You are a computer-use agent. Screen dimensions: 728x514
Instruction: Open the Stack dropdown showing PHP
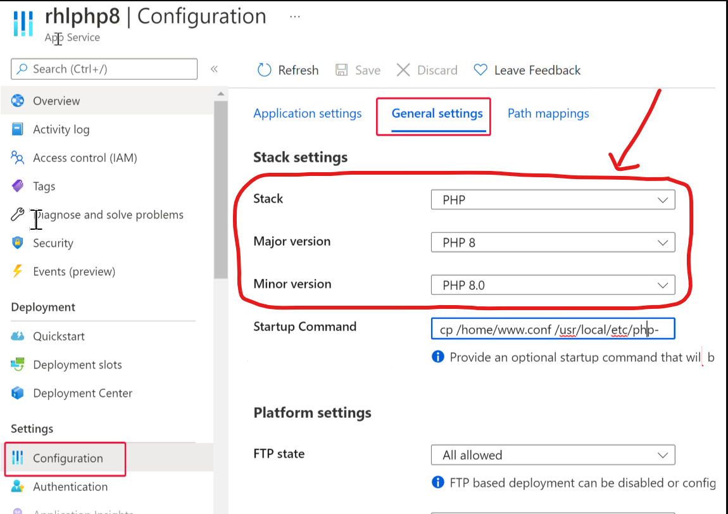point(553,199)
